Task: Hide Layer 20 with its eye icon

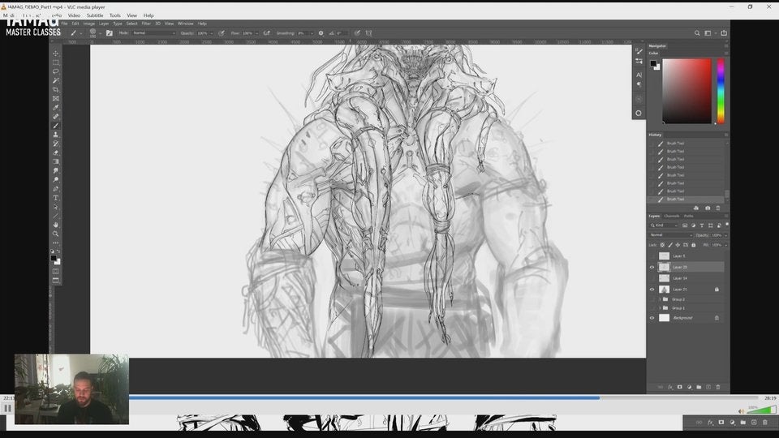Action: click(652, 267)
